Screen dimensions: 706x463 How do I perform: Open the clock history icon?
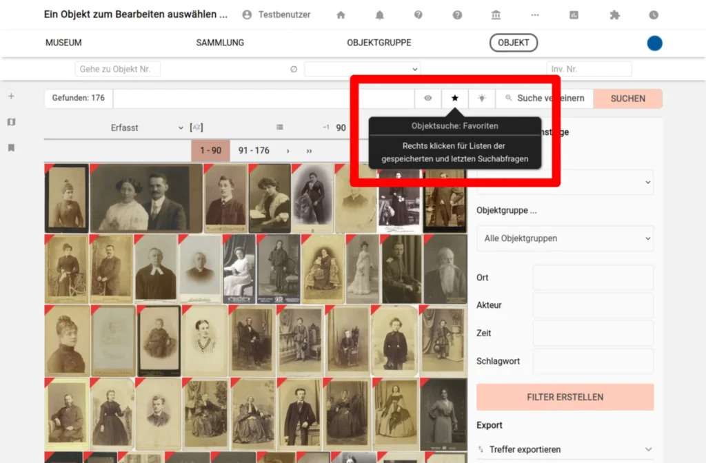point(654,15)
